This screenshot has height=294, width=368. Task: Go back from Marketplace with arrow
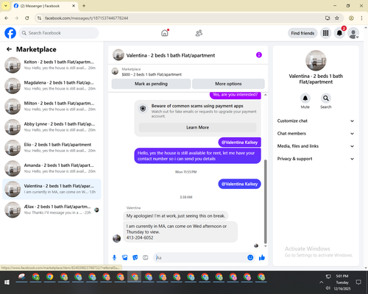(x=9, y=49)
